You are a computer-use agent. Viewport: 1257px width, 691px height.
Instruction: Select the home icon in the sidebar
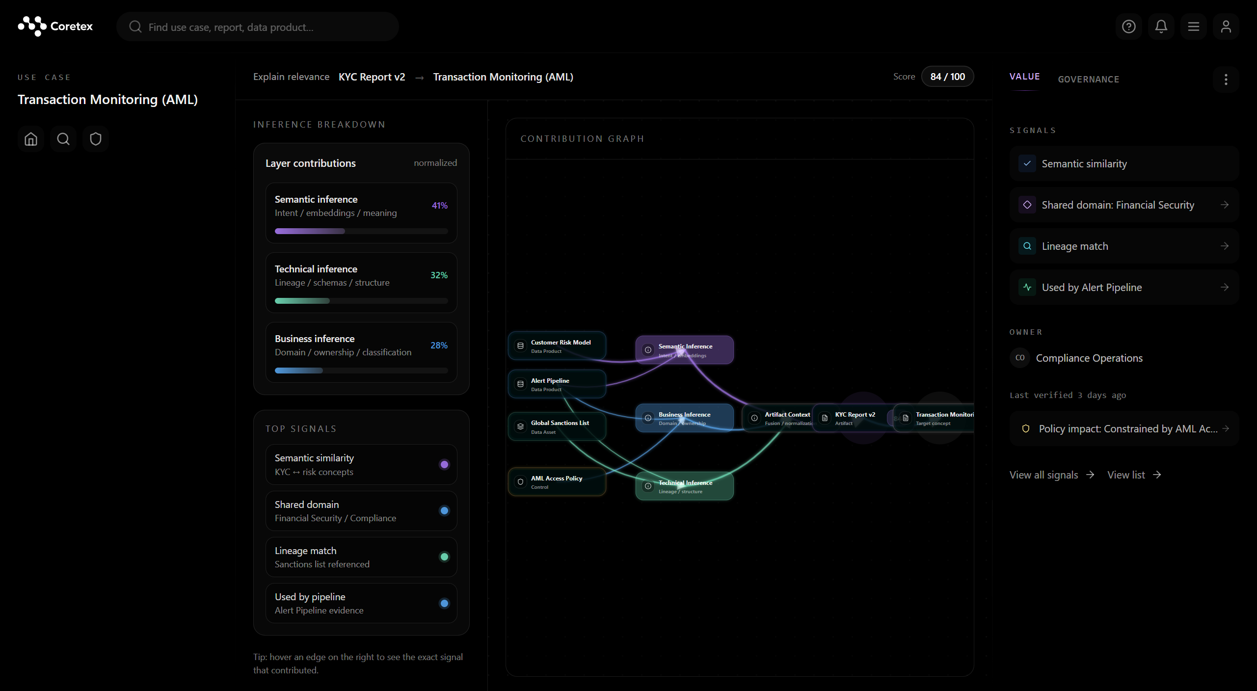coord(30,139)
